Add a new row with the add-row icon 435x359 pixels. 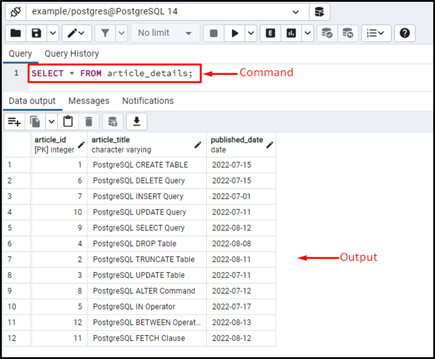click(x=15, y=121)
